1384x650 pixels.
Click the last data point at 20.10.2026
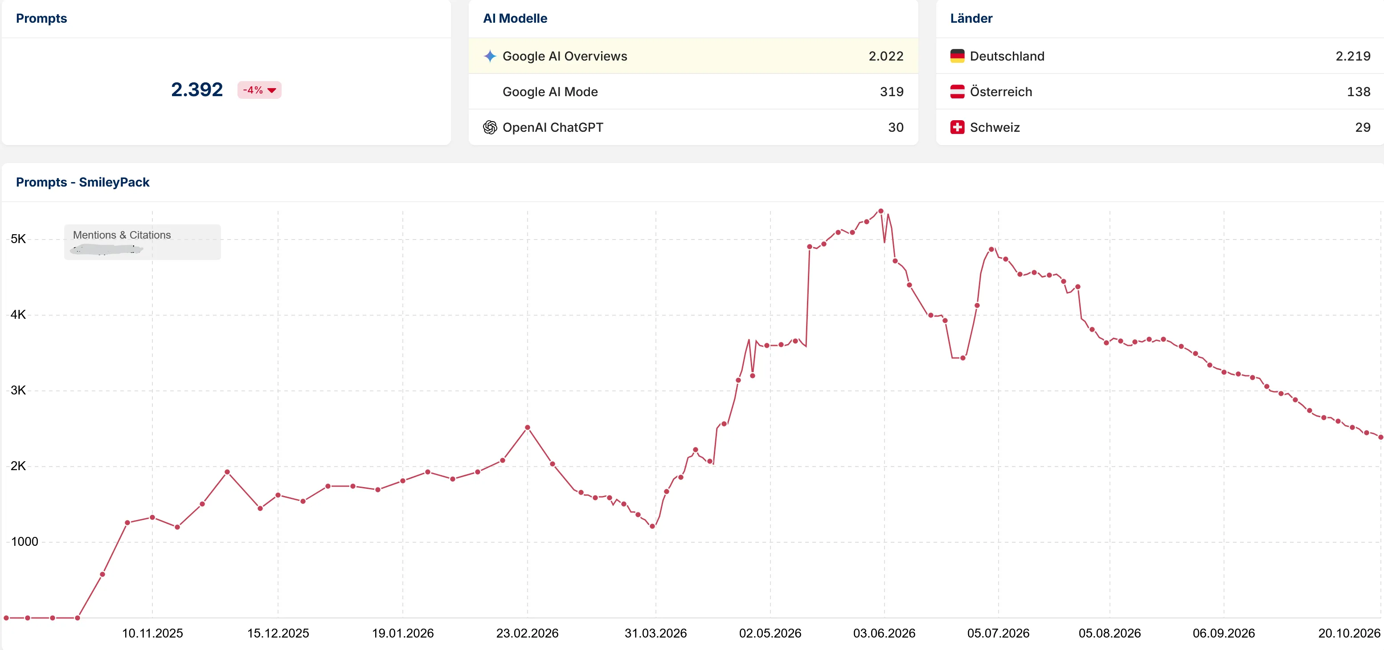(x=1380, y=437)
